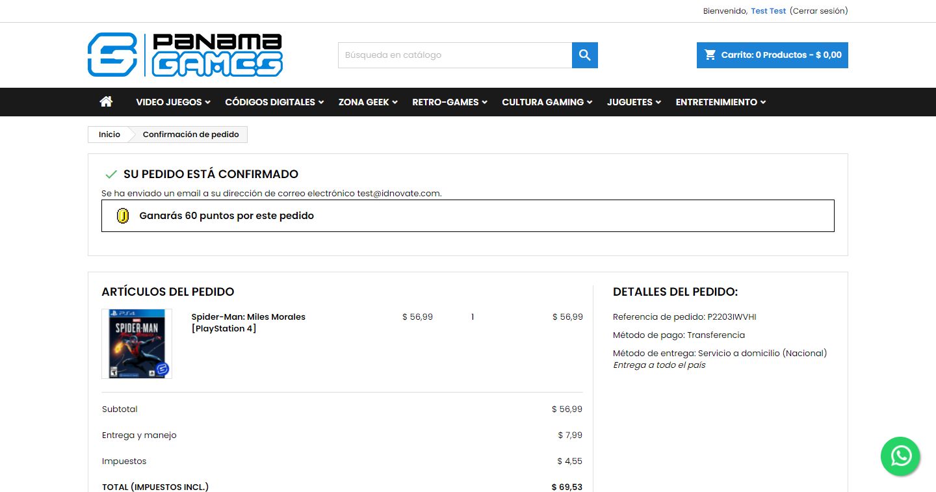936x492 pixels.
Task: Click the magnifying glass search button
Action: coord(585,55)
